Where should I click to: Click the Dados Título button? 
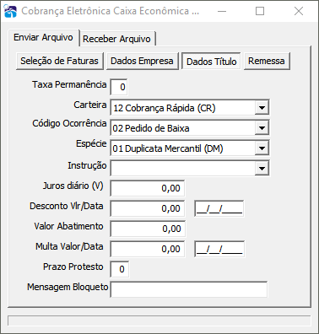click(x=211, y=62)
